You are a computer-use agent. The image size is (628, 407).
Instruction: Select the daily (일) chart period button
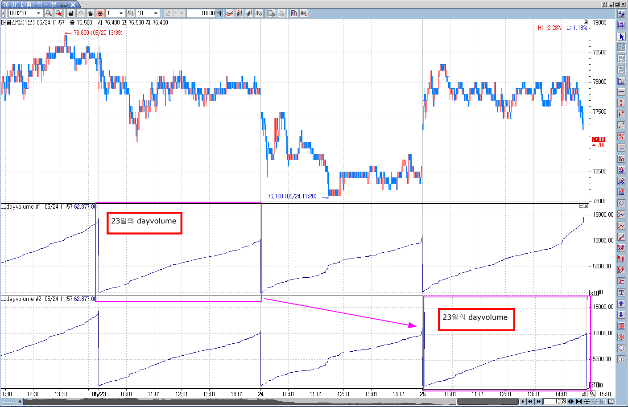tap(71, 13)
